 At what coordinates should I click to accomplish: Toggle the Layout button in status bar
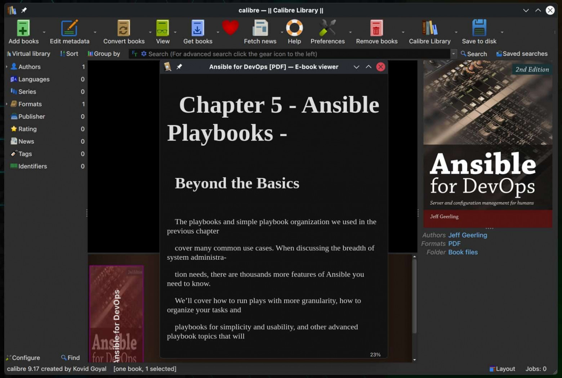click(x=502, y=369)
